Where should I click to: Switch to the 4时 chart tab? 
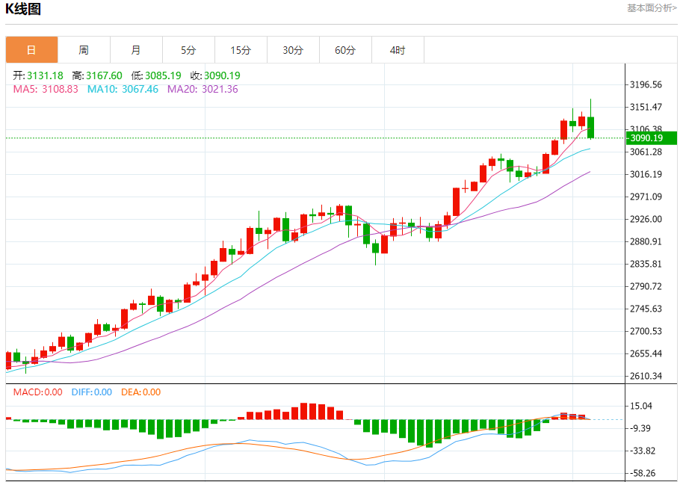pos(398,50)
